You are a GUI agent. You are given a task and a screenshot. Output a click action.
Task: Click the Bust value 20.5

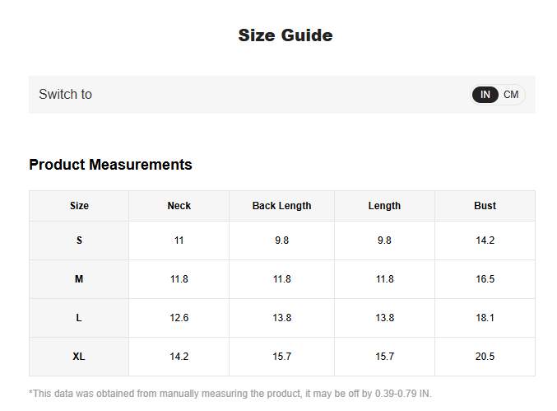tap(485, 357)
